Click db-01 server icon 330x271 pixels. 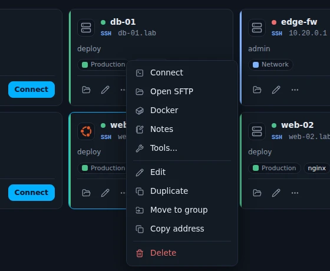pos(86,28)
